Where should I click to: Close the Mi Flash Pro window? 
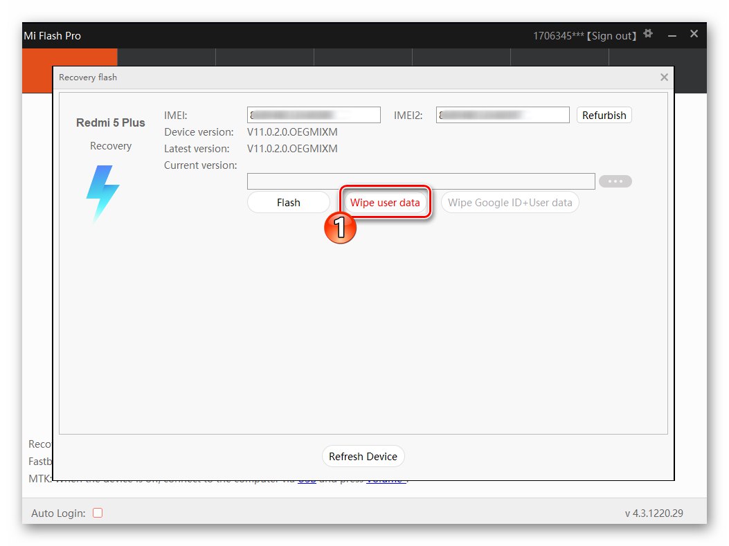(x=694, y=34)
